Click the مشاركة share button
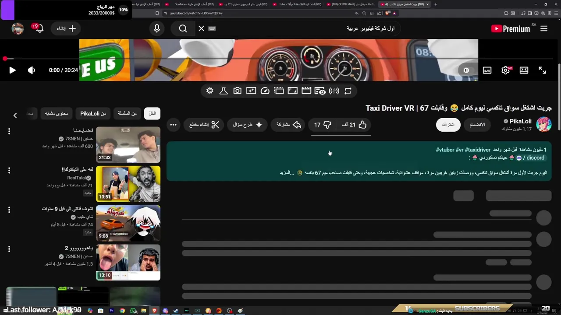This screenshot has width=561, height=315. (288, 125)
